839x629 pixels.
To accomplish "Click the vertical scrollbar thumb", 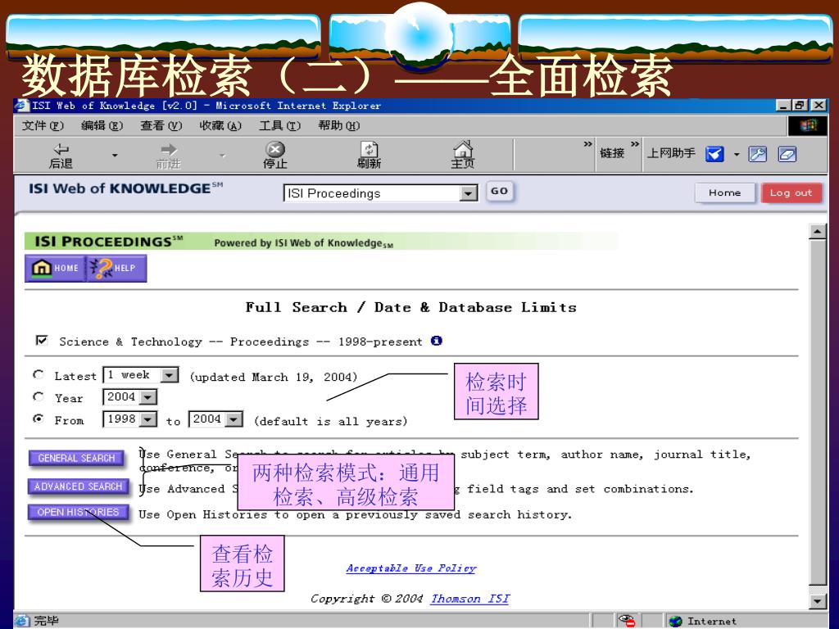I will 817,412.
